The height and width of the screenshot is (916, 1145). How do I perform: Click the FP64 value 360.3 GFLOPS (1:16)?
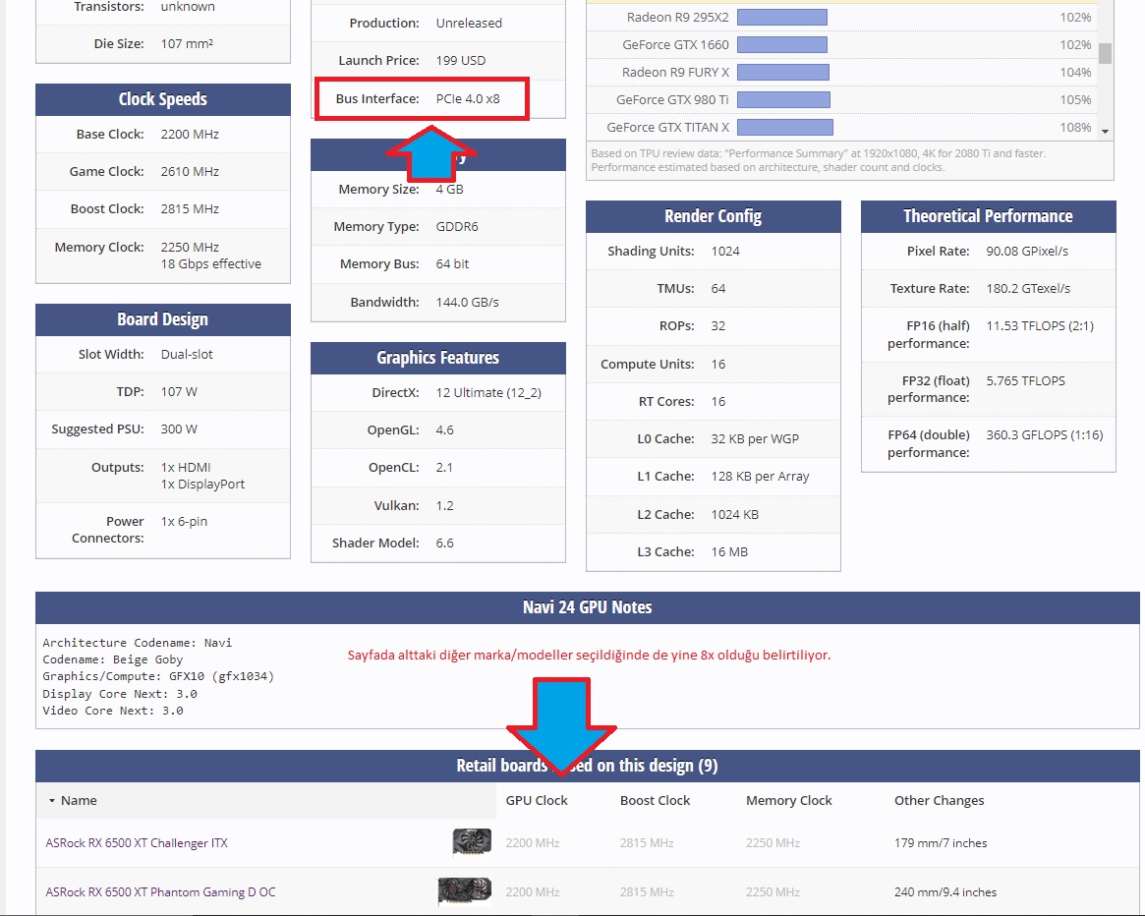coord(1044,434)
